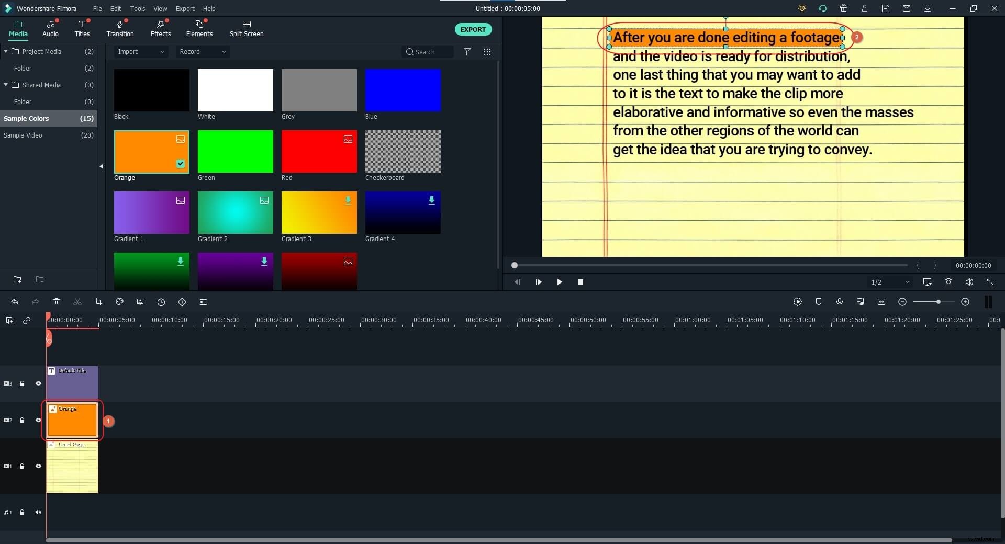Image resolution: width=1005 pixels, height=544 pixels.
Task: Collapse the Project Media section
Action: click(x=6, y=51)
